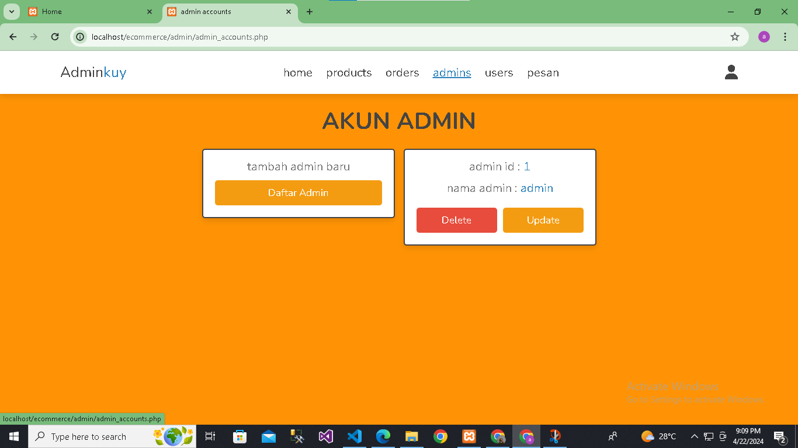
Task: Click the Adminkuy logo
Action: coord(93,72)
